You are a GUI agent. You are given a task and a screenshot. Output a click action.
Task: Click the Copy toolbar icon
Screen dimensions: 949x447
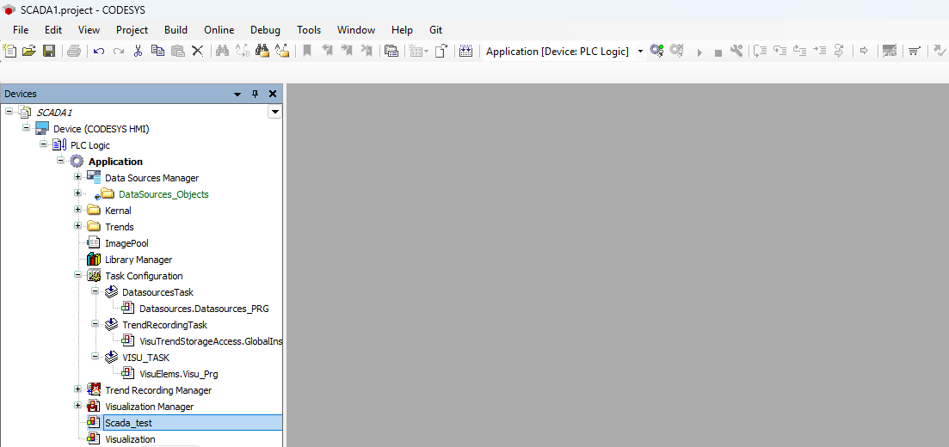(157, 52)
